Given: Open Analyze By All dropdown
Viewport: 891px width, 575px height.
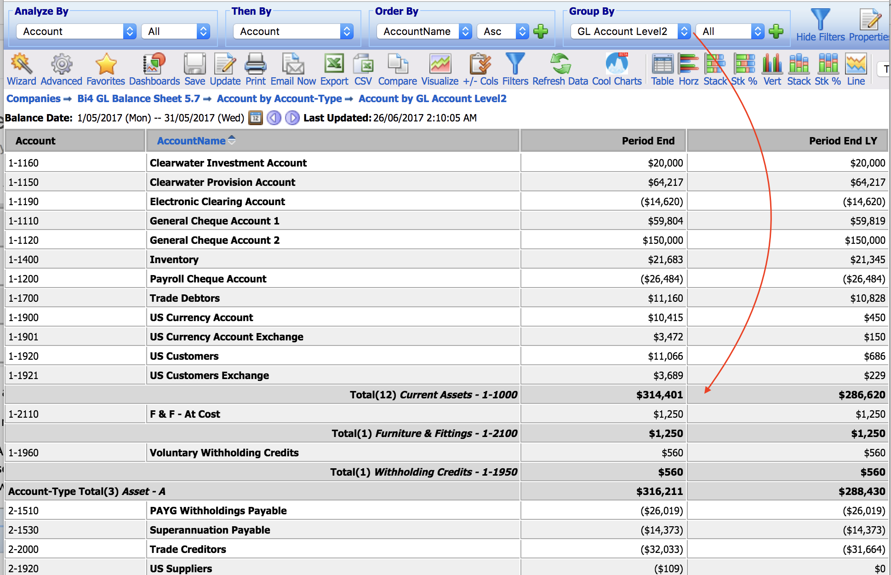Looking at the screenshot, I should pyautogui.click(x=176, y=31).
